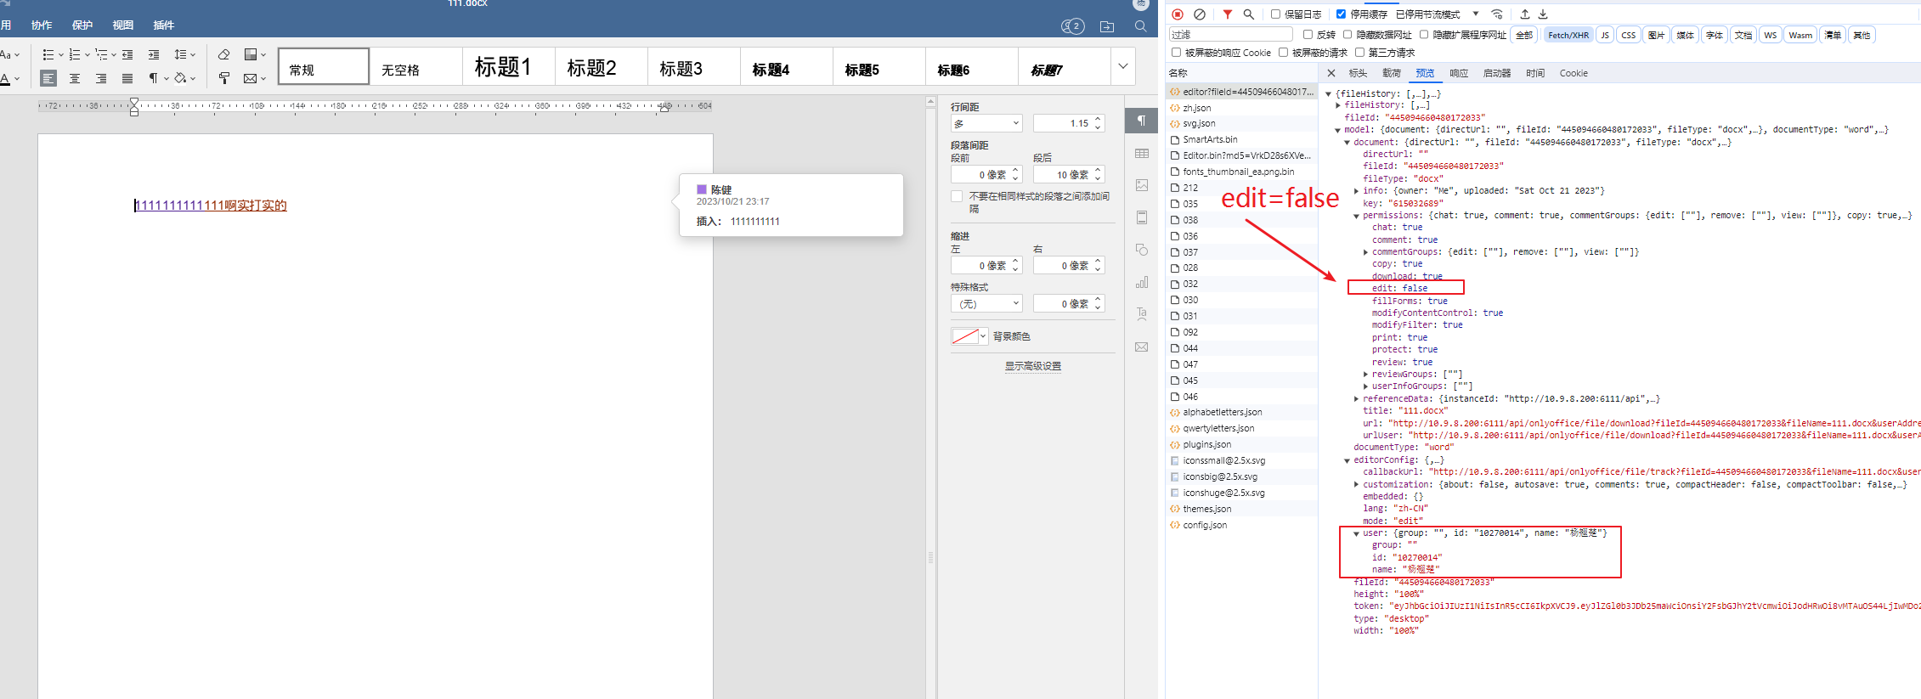
Task: Switch to the 标头 request tab
Action: coord(1359,73)
